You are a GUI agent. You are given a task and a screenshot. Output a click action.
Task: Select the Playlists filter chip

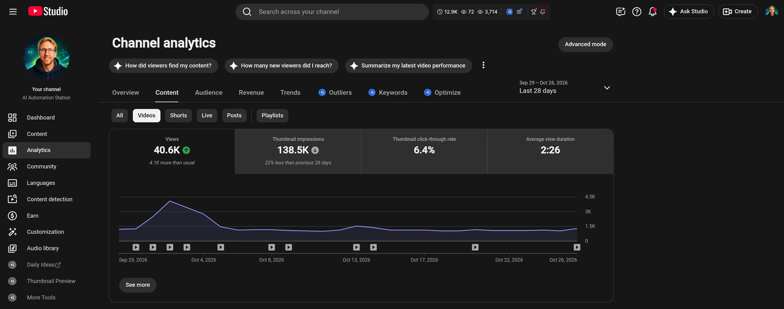[x=272, y=116]
